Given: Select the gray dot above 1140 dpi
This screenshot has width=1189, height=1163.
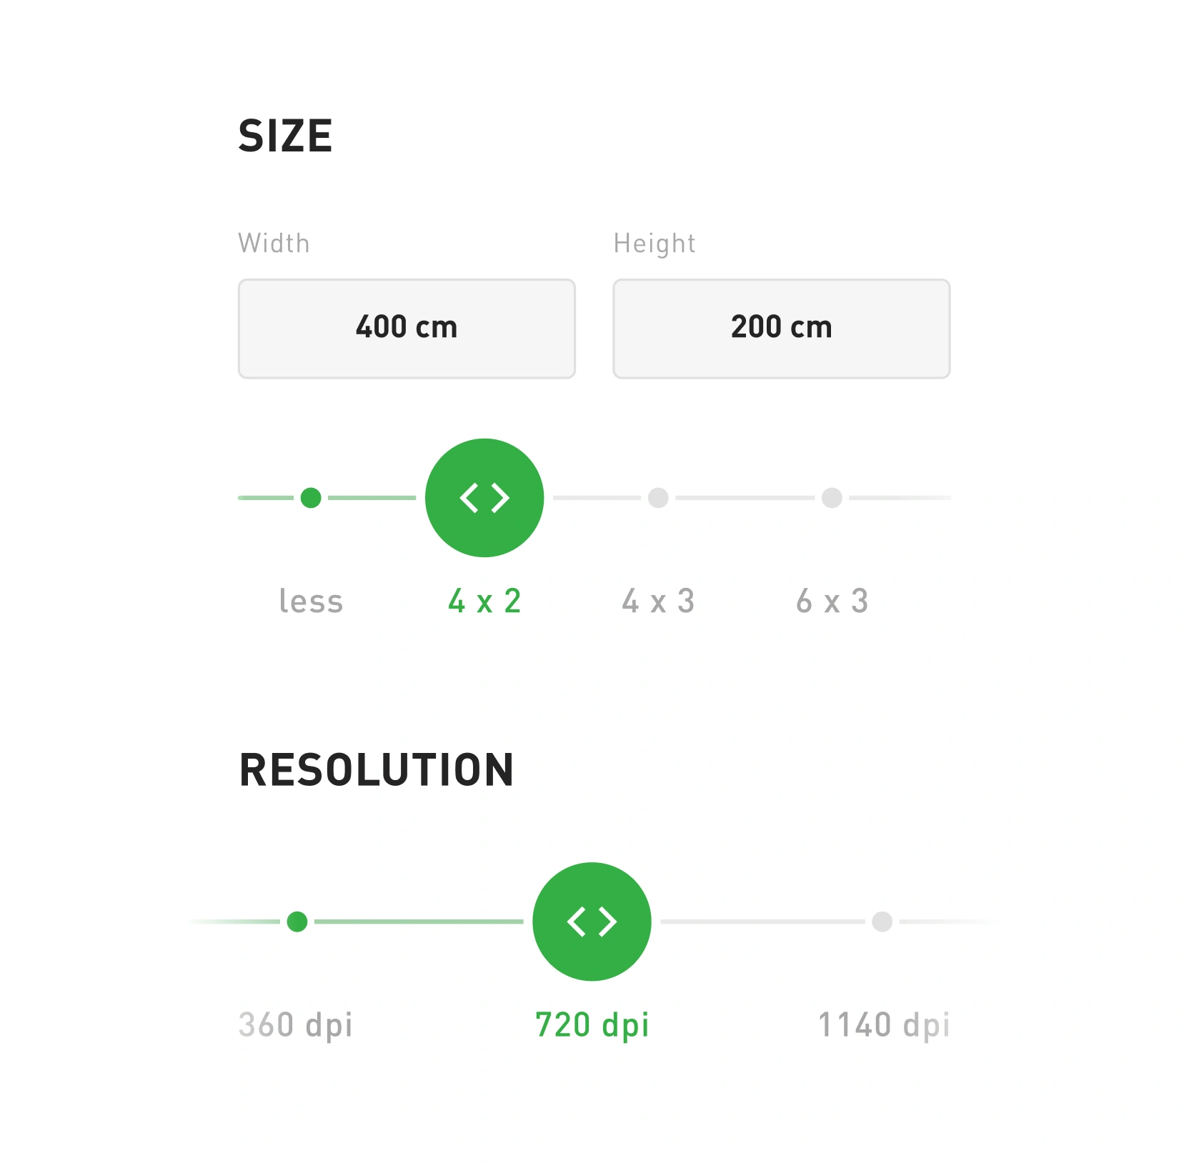Looking at the screenshot, I should pyautogui.click(x=882, y=922).
